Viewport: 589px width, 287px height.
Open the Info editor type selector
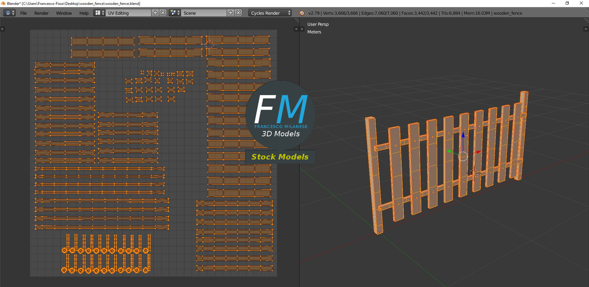10,13
